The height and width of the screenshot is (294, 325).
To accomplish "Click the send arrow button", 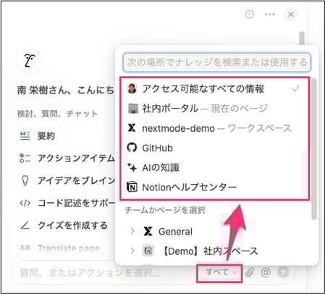I will (x=283, y=272).
